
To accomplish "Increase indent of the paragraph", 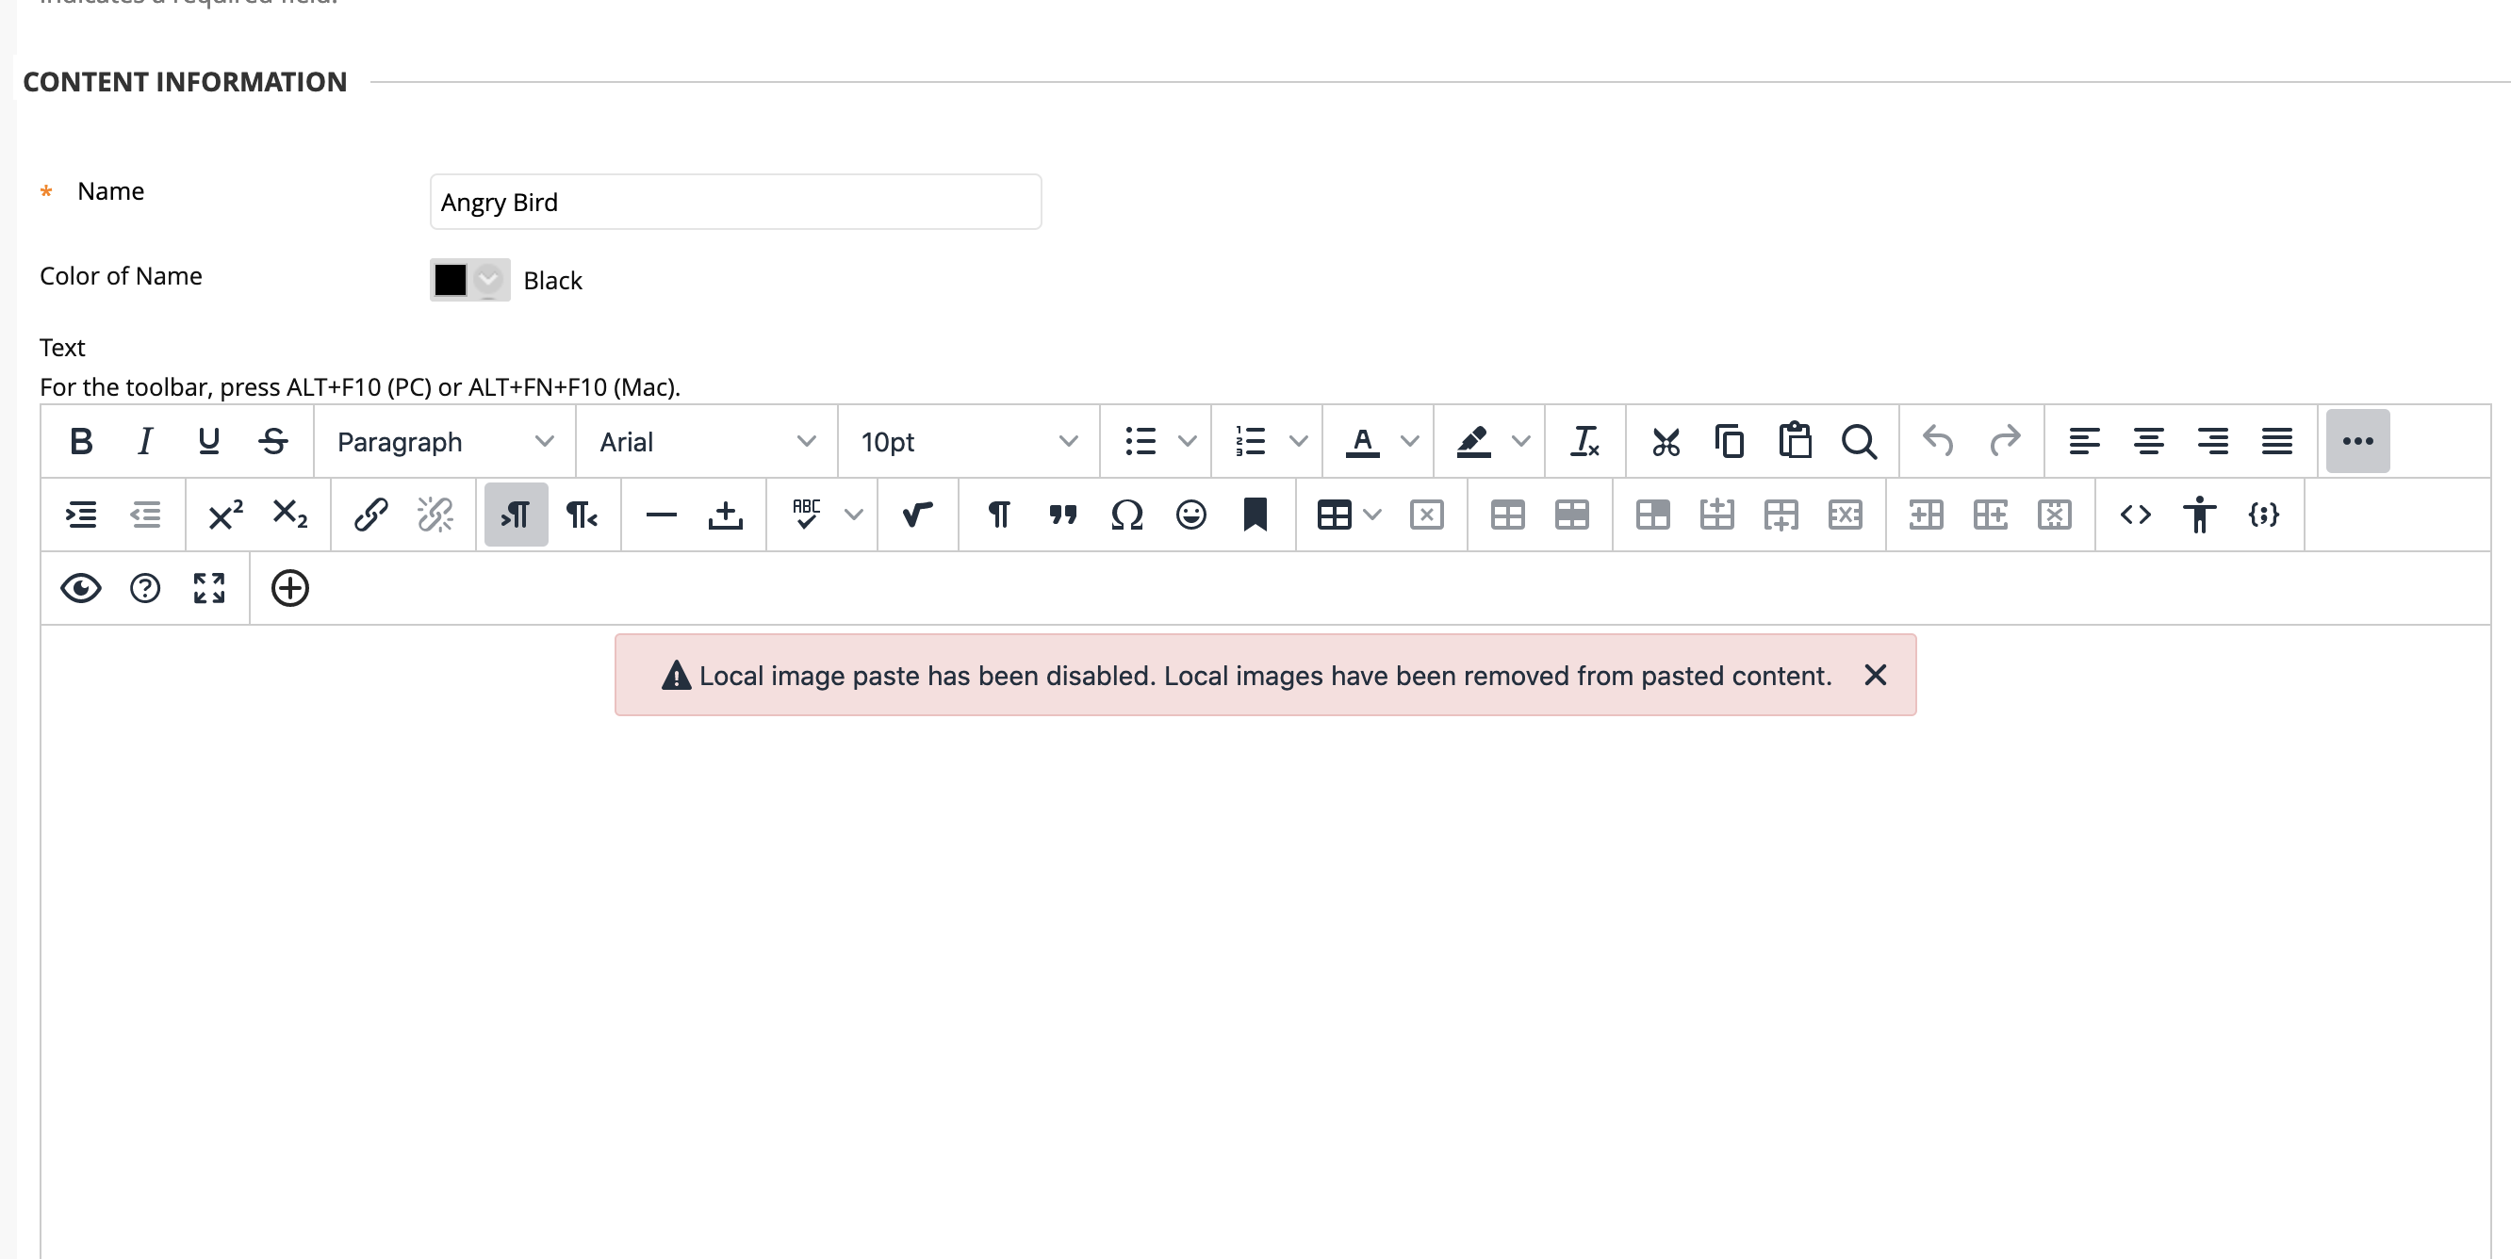I will tap(81, 515).
